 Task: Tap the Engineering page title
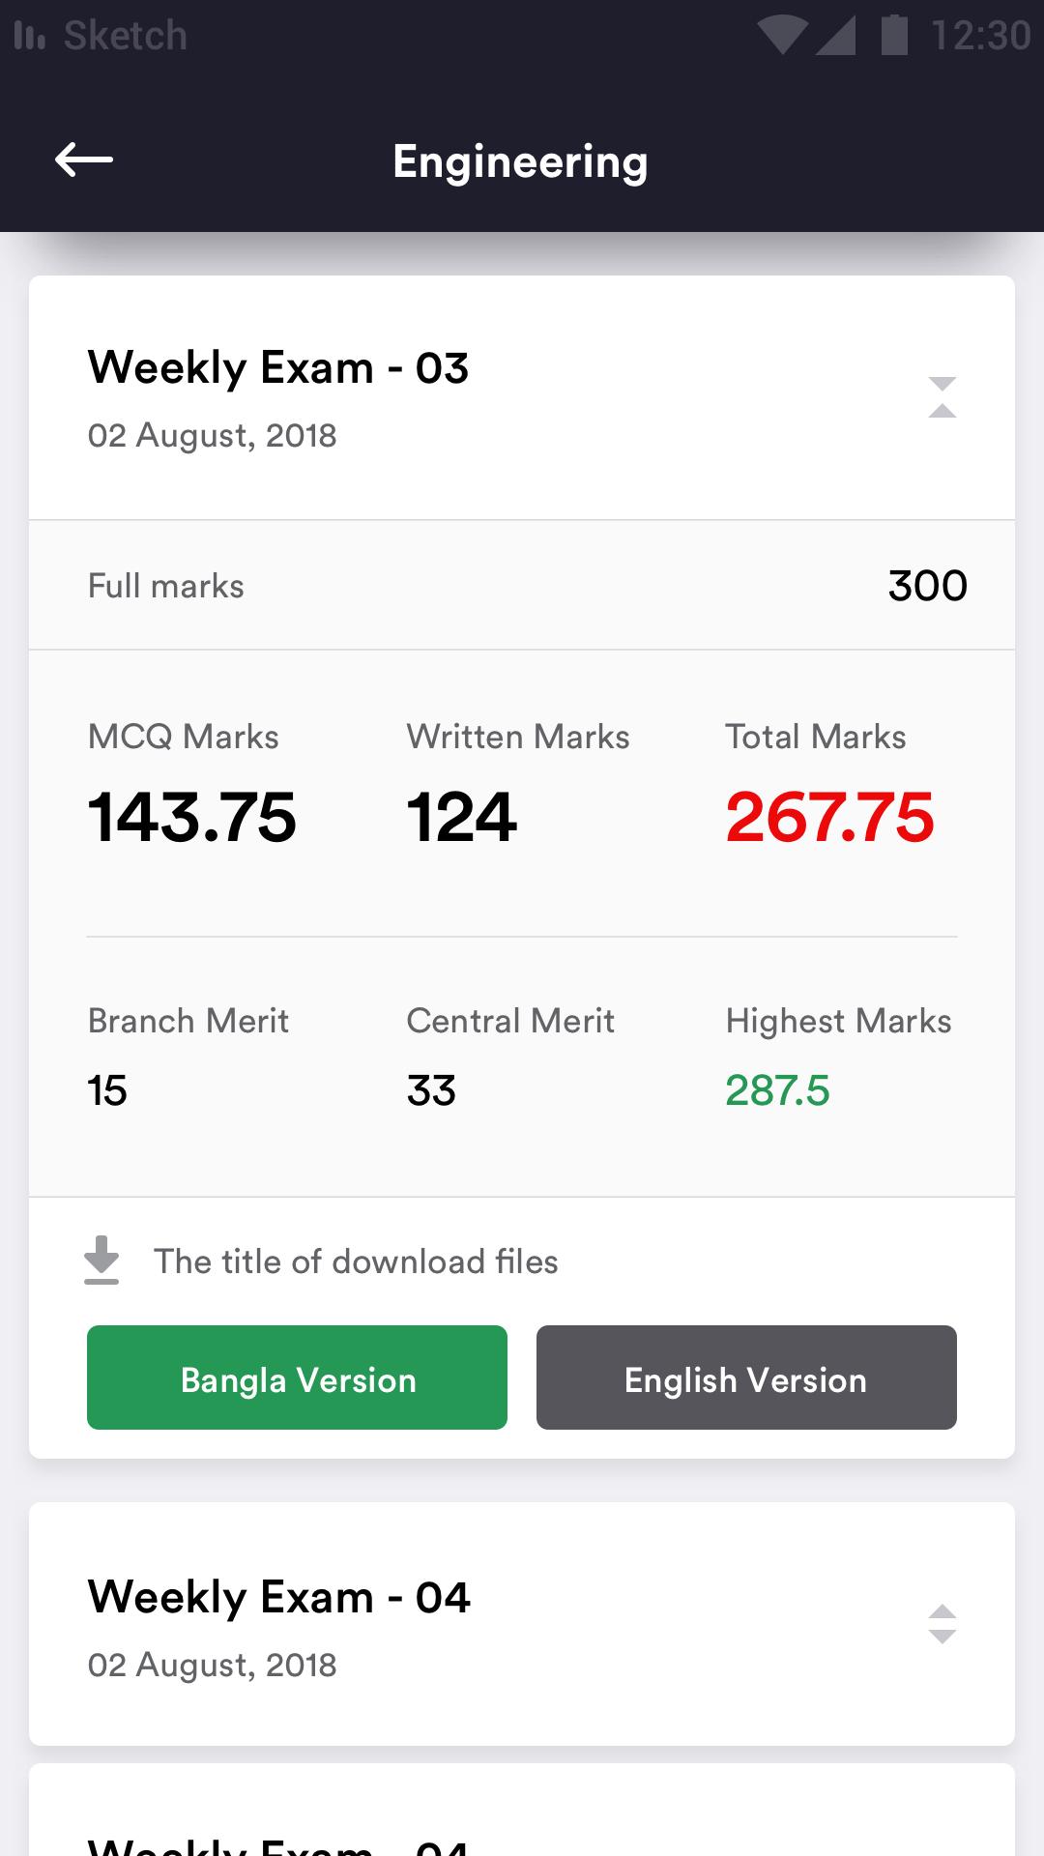click(520, 161)
